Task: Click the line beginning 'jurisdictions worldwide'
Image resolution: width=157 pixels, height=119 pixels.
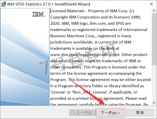Action: click(x=91, y=42)
